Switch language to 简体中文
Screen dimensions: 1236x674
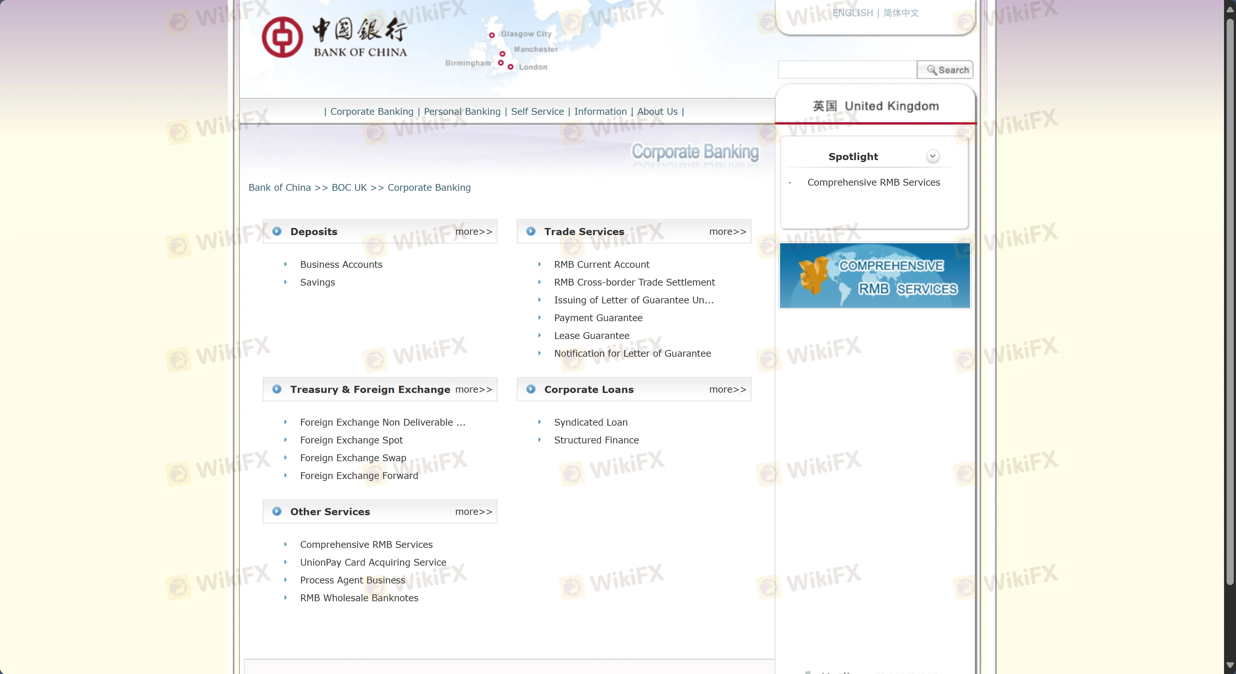coord(901,13)
